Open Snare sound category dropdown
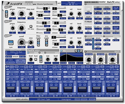 pyautogui.click(x=10, y=60)
